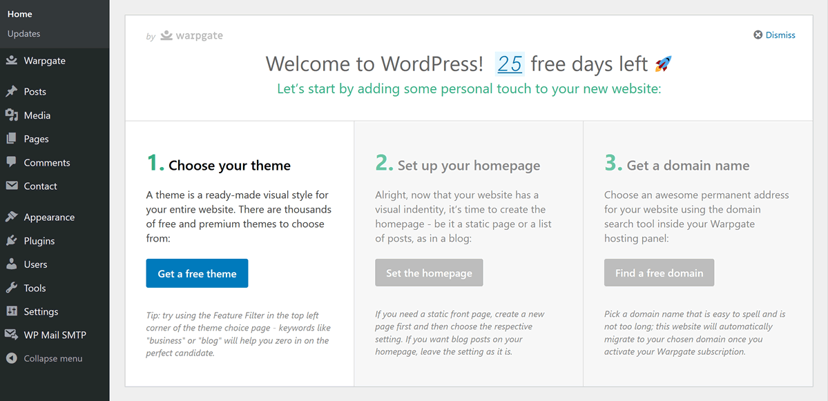Click the Posts pushpin icon

pos(11,92)
